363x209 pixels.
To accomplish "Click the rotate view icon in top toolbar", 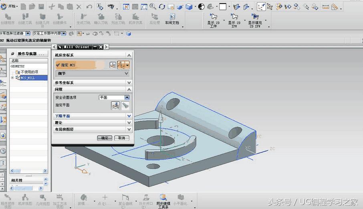I will point(162,7).
